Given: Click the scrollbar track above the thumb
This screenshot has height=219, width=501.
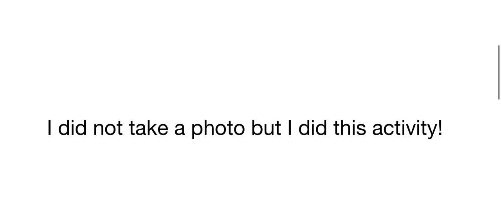Looking at the screenshot, I should (x=499, y=22).
